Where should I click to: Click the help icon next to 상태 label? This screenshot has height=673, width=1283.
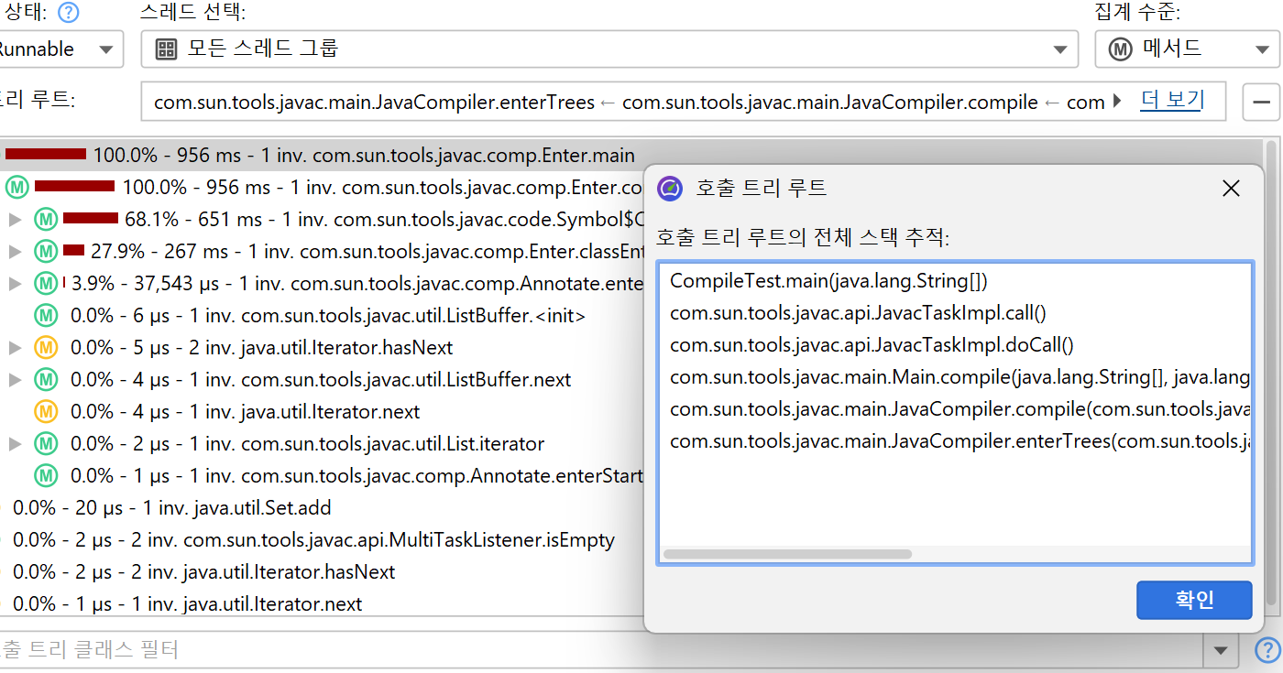[x=68, y=13]
